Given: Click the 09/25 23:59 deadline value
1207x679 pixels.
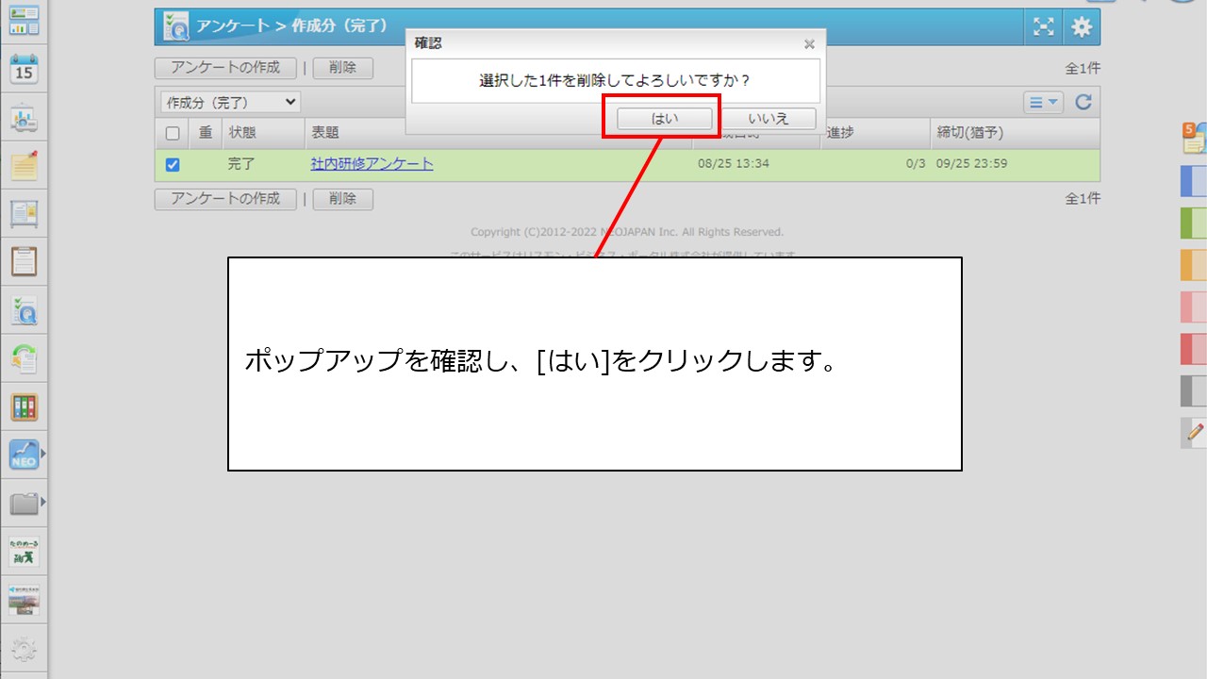Looking at the screenshot, I should pyautogui.click(x=972, y=164).
